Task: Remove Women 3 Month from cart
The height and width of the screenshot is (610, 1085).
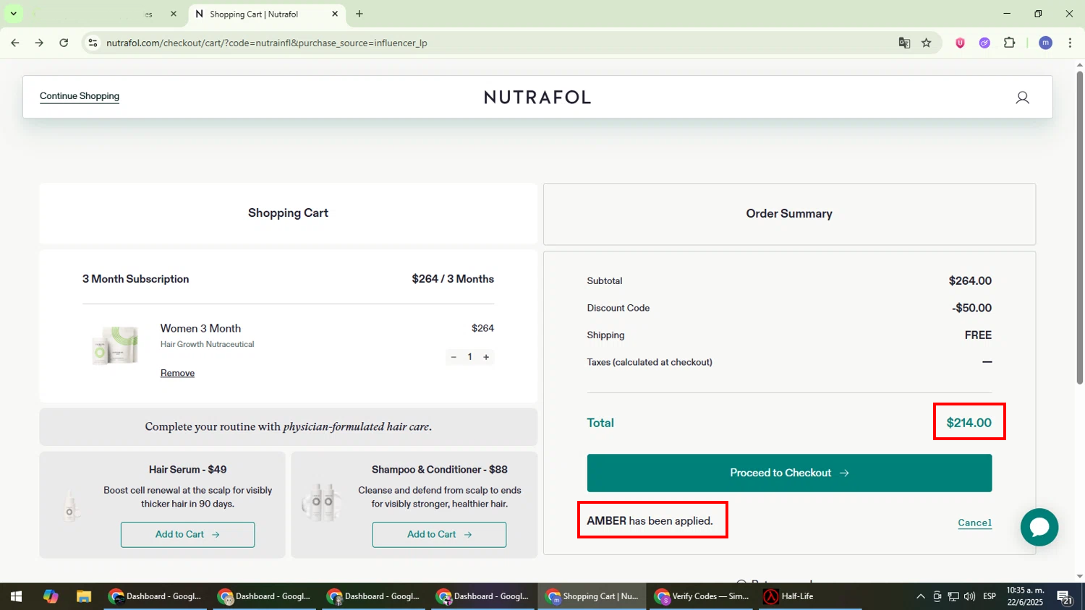Action: click(x=177, y=373)
